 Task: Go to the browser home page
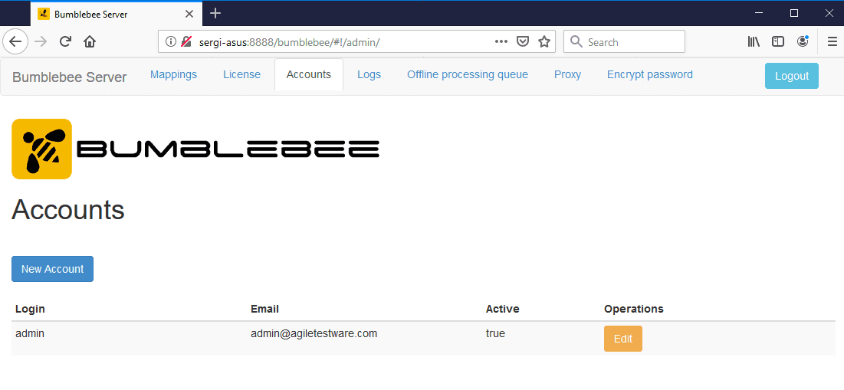(90, 41)
